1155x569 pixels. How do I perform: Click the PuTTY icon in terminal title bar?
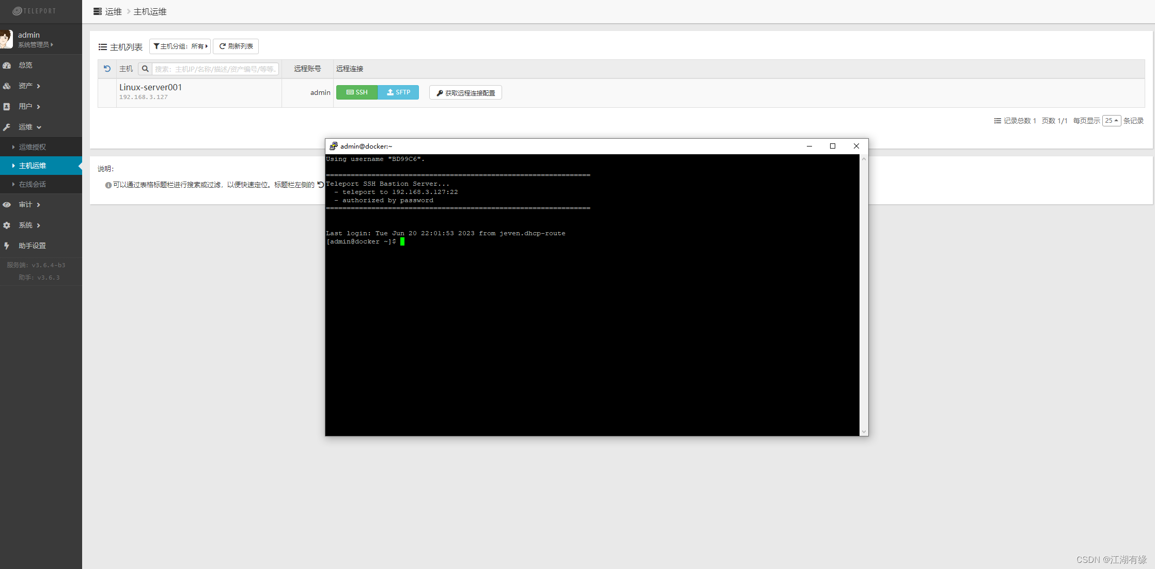click(x=334, y=147)
